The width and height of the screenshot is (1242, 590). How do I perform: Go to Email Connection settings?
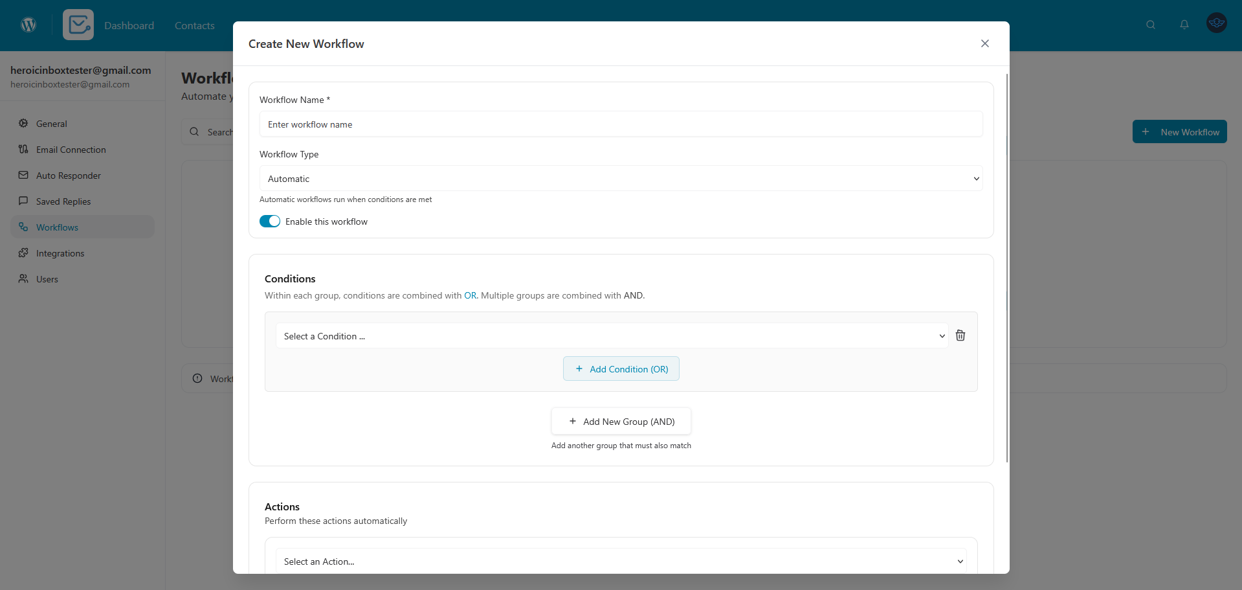tap(71, 150)
